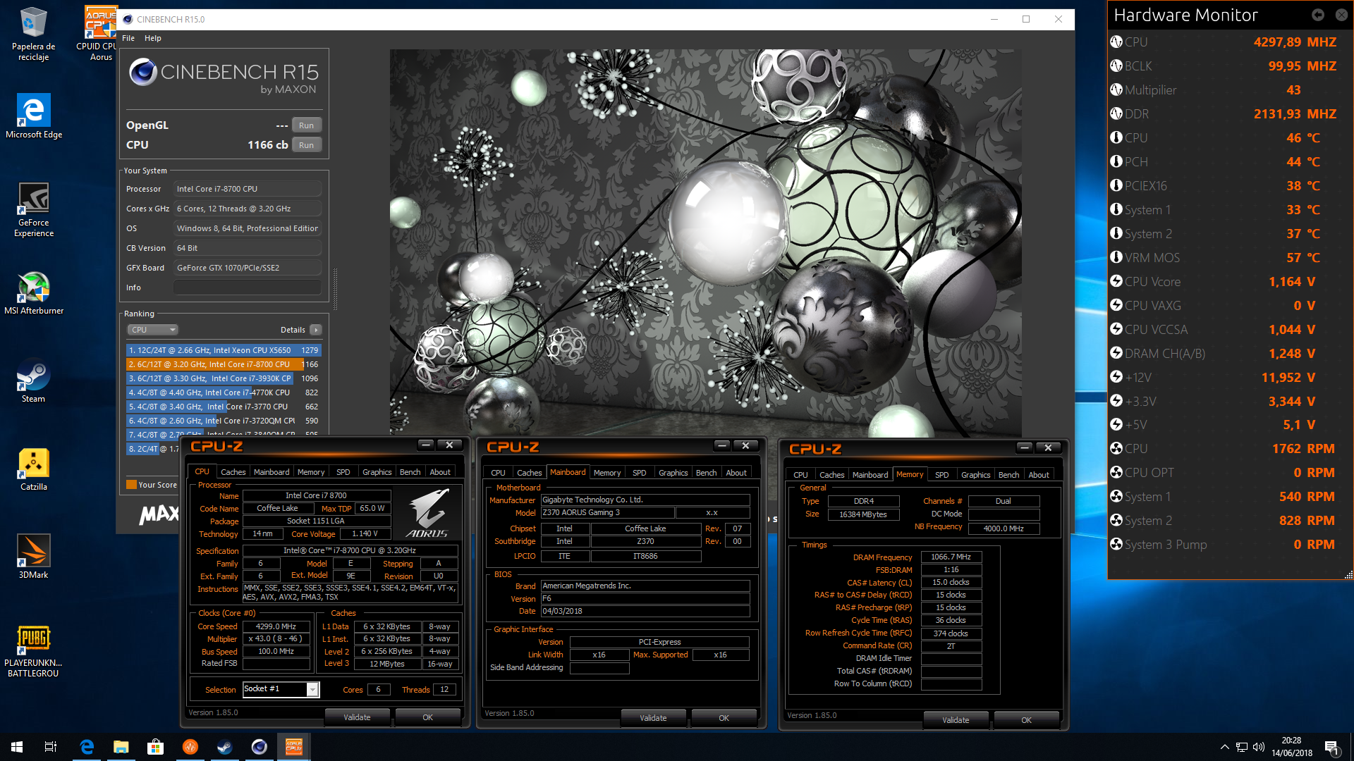Screen dimensions: 1354x761
Task: Open Microsoft Store from the taskbar
Action: (x=155, y=747)
